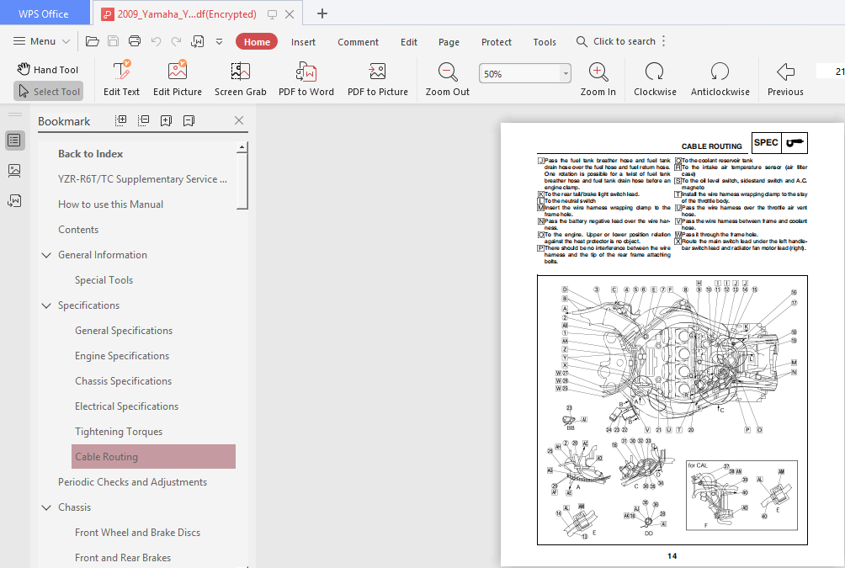Open General Specifications bookmark
Screen dimensions: 845x568
click(x=124, y=331)
